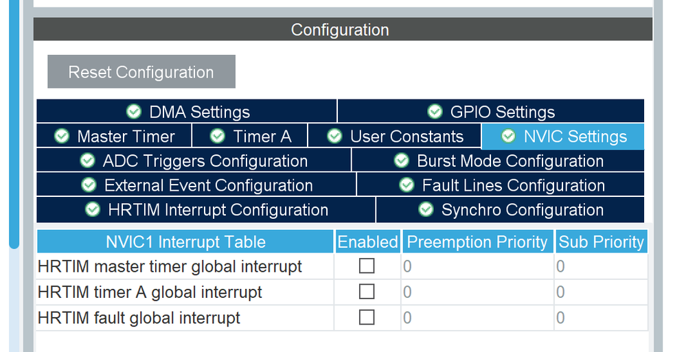Viewport: 686px width, 352px height.
Task: Select the Master Timer tab
Action: (114, 136)
